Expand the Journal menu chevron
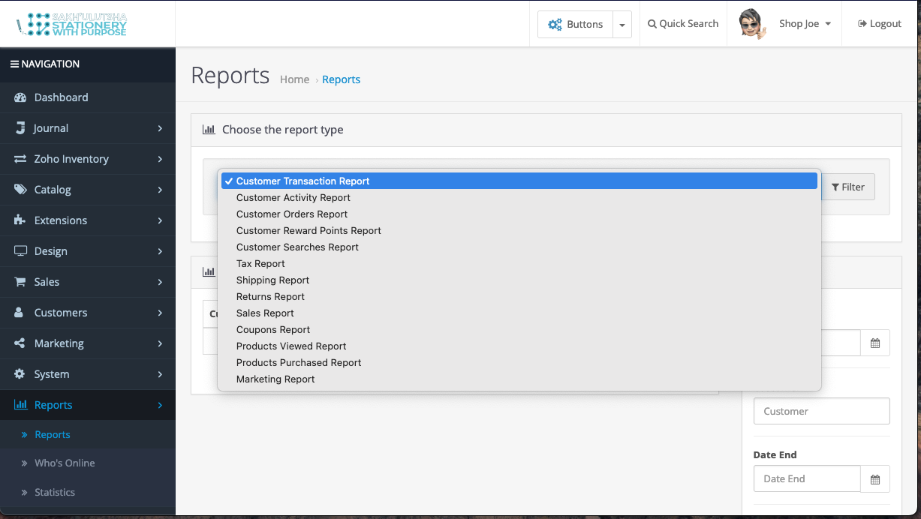 point(160,128)
